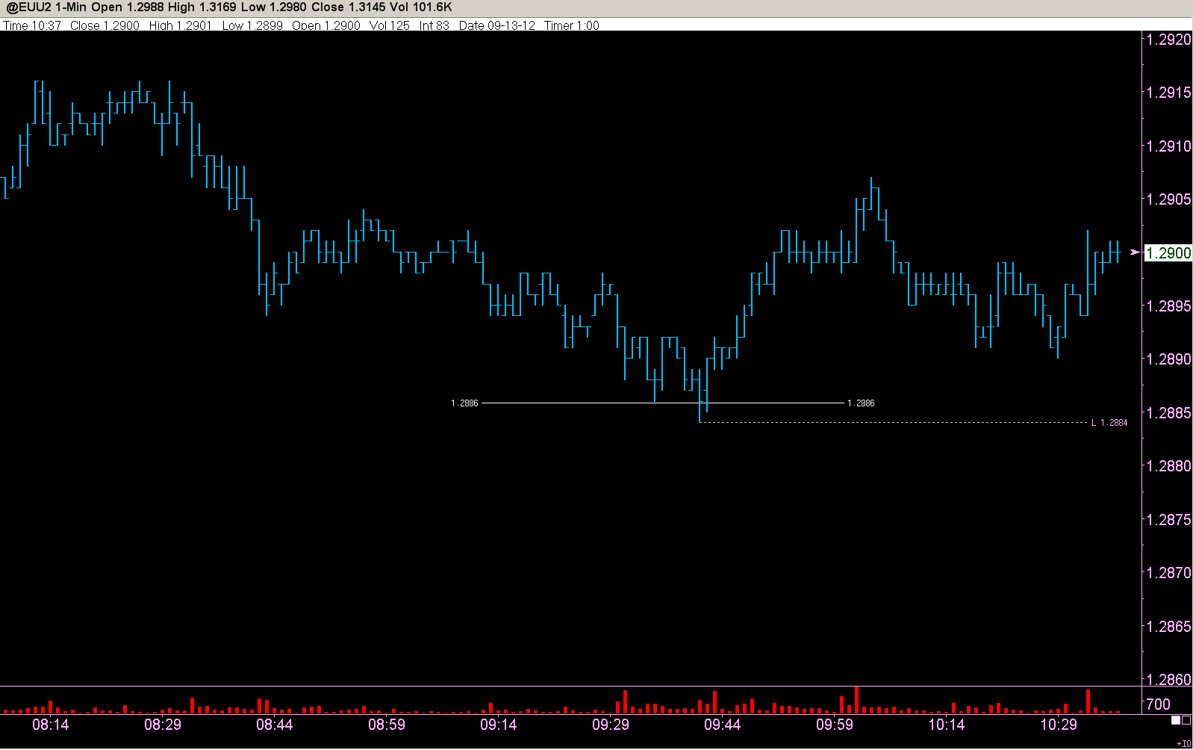Click the 10:14 time axis label
Image resolution: width=1193 pixels, height=750 pixels.
947,725
